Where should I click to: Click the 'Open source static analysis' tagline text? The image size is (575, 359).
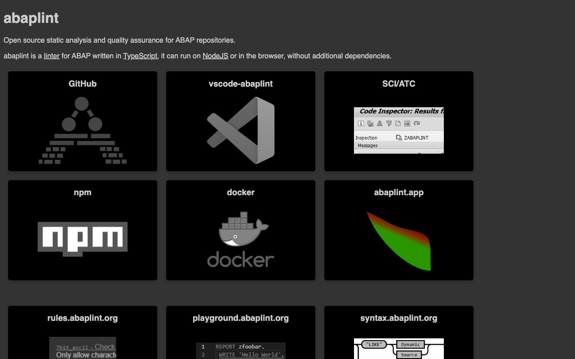119,40
